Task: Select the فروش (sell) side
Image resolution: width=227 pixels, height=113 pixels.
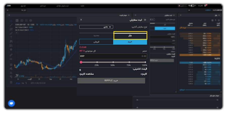Action: (x=96, y=42)
